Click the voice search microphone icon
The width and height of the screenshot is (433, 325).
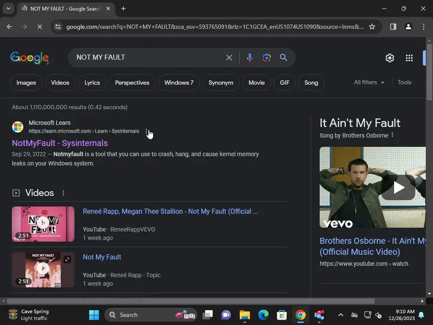coord(249,58)
